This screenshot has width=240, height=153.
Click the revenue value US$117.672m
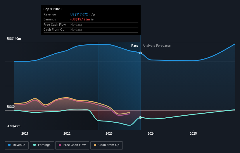[x=80, y=14]
